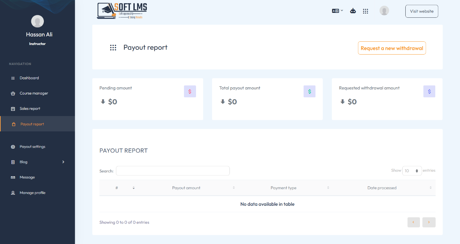
Task: Click the Payout settings gear icon
Action: [x=13, y=147]
